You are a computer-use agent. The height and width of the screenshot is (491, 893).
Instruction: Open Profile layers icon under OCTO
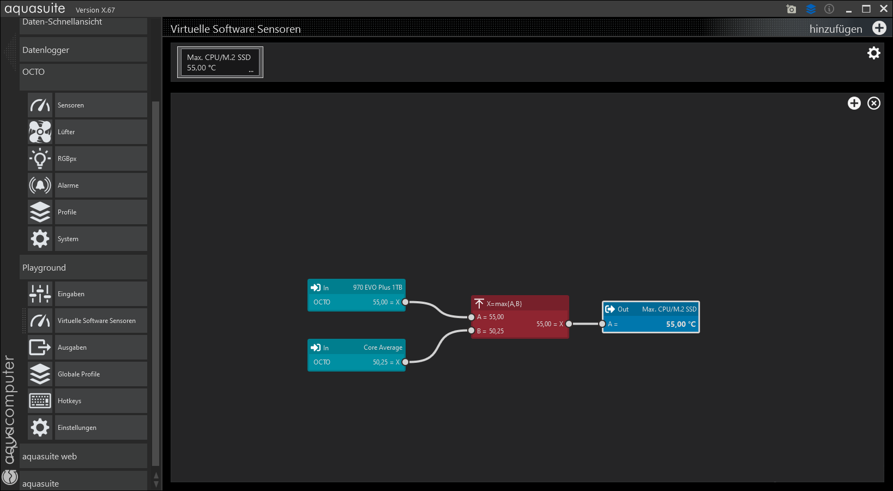click(x=40, y=212)
